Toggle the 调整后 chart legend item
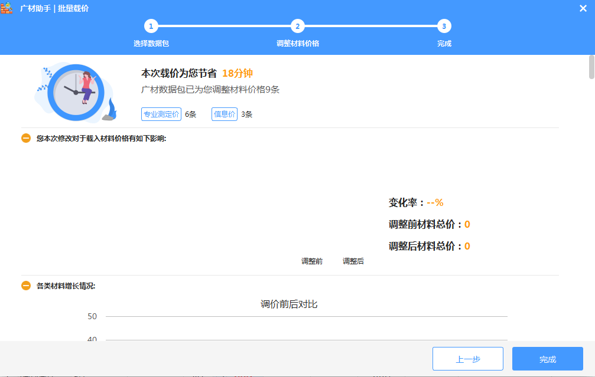 pyautogui.click(x=353, y=261)
